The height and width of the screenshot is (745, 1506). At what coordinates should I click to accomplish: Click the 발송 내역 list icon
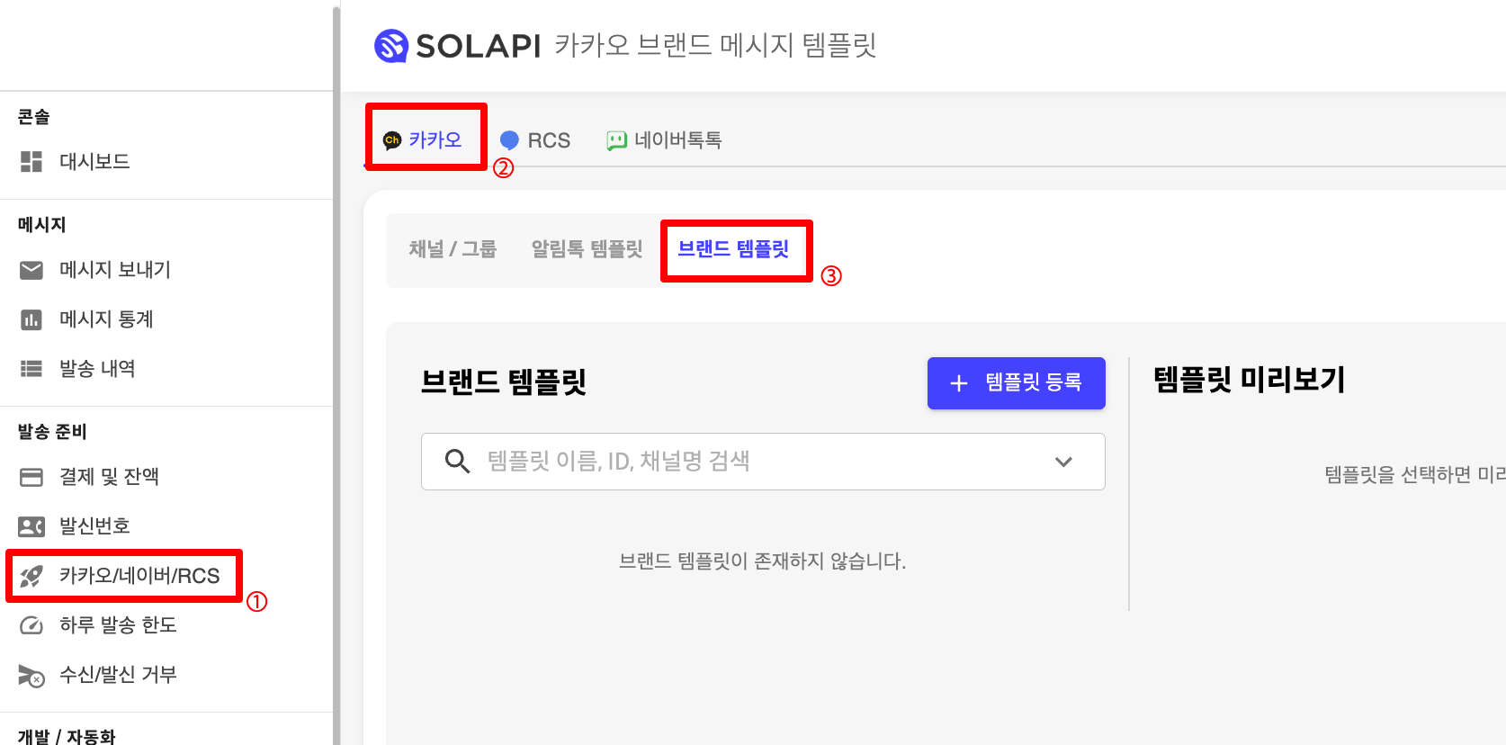click(x=31, y=368)
